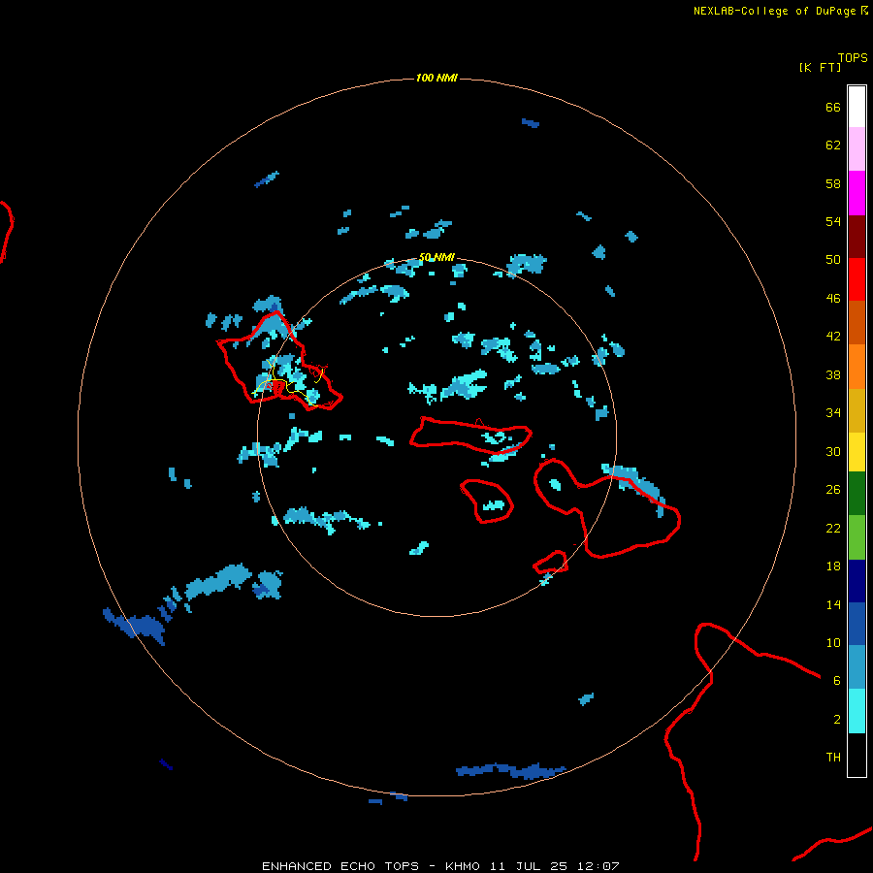Screen dimensions: 873x873
Task: Click the 22 value on the scale
Action: pos(833,529)
